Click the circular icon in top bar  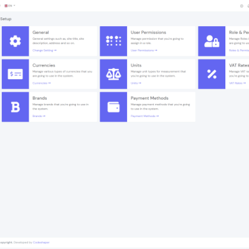point(242,6)
